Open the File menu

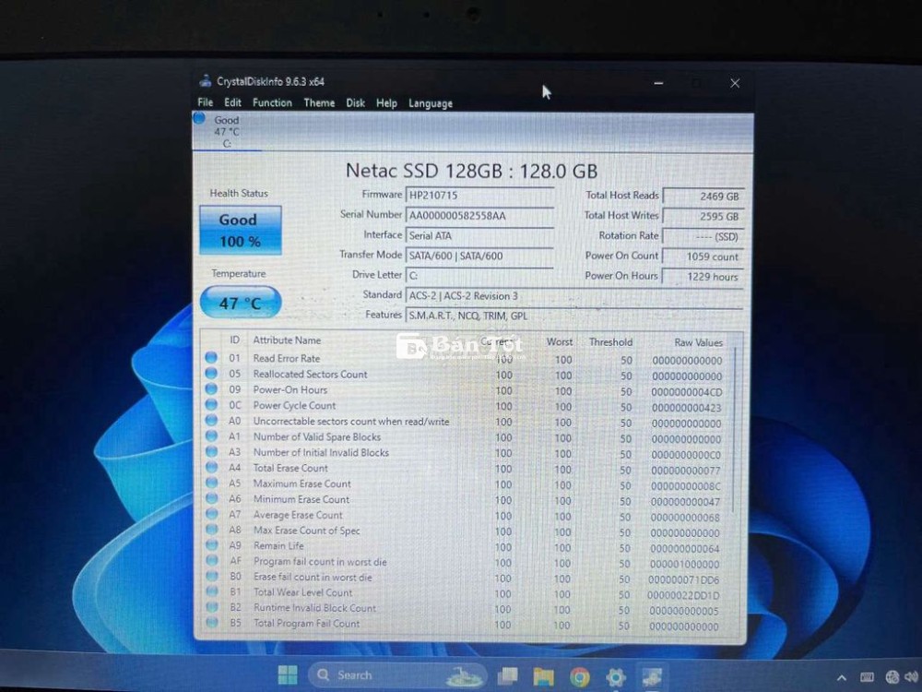206,102
